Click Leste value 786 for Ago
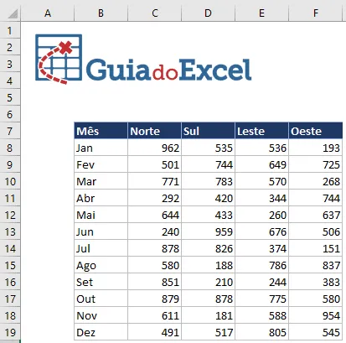This screenshot has height=343, width=346. tap(261, 265)
